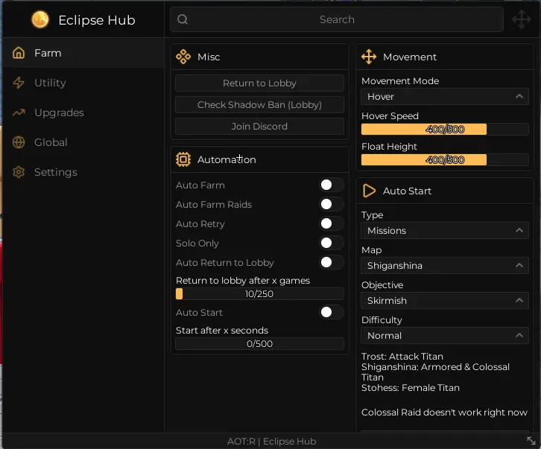
Task: Open the Map dropdown showing Shiganshina
Action: (445, 266)
